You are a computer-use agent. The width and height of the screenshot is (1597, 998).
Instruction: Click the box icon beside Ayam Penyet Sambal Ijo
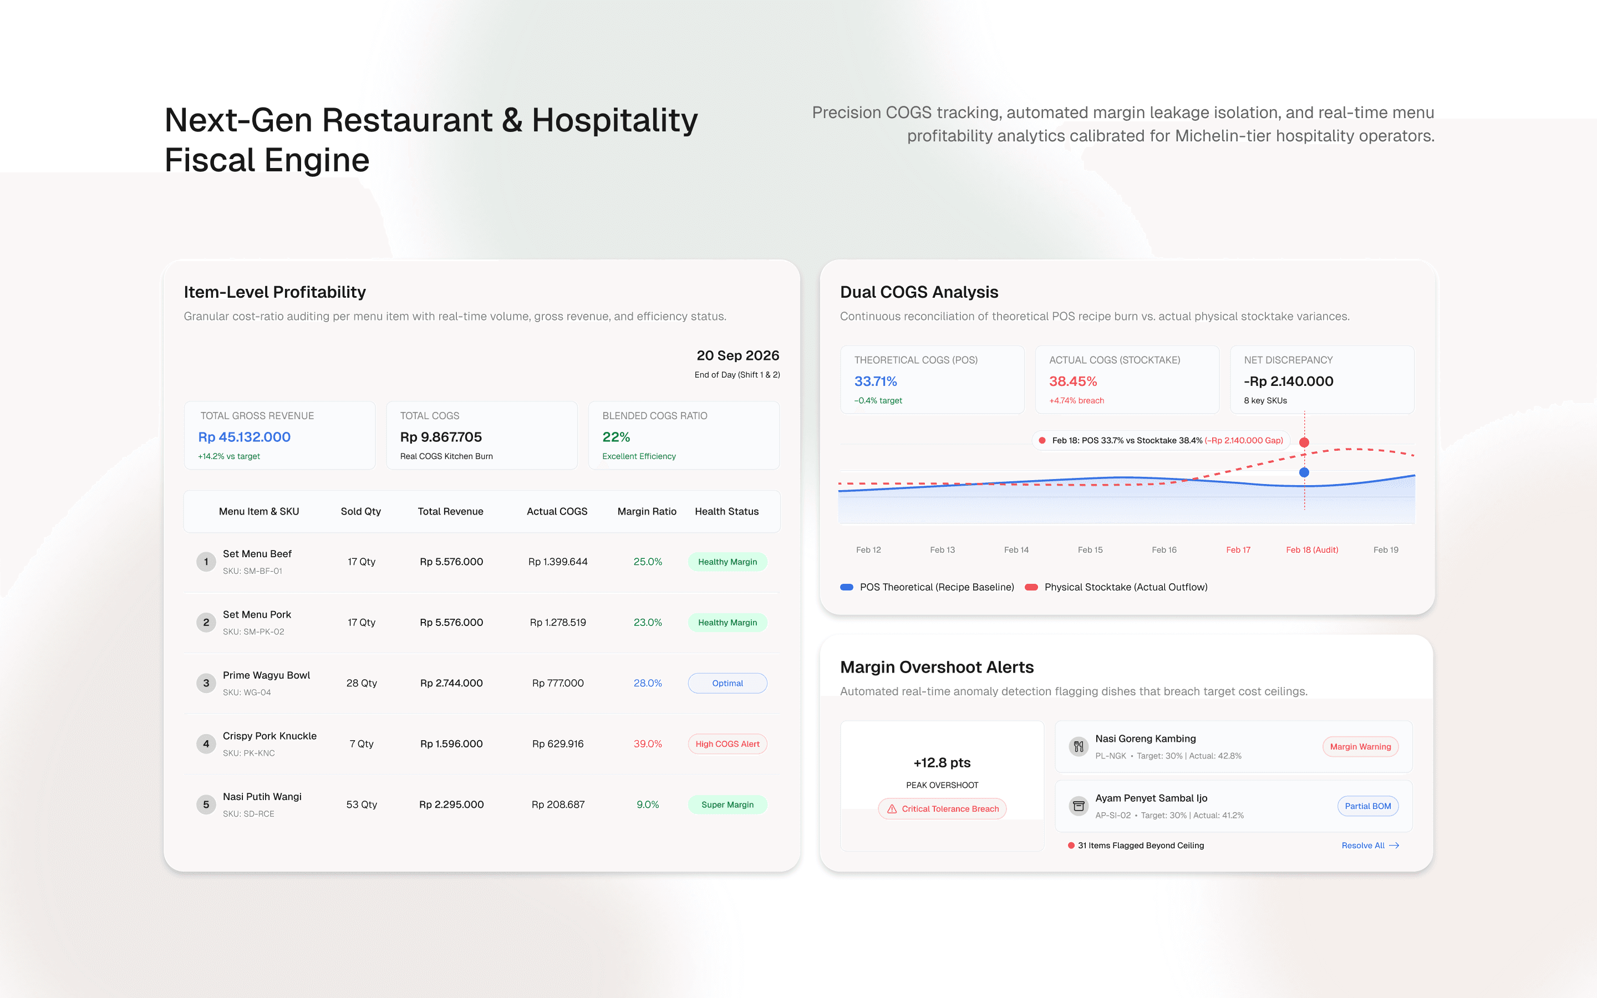click(1079, 806)
